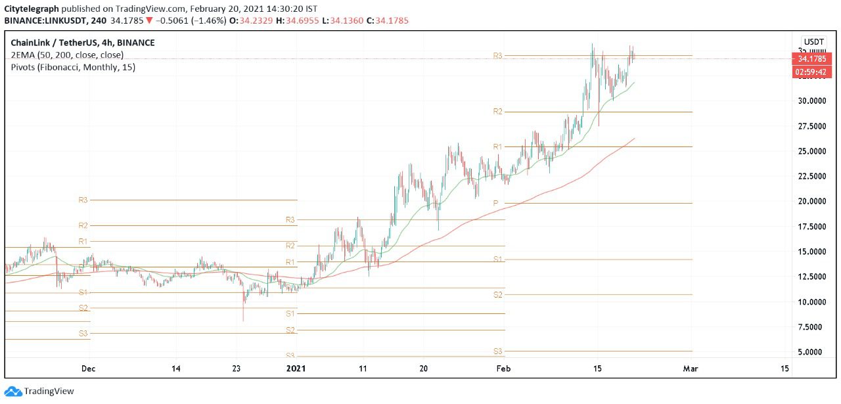
Task: Click the February R2 pivot label
Action: point(497,112)
